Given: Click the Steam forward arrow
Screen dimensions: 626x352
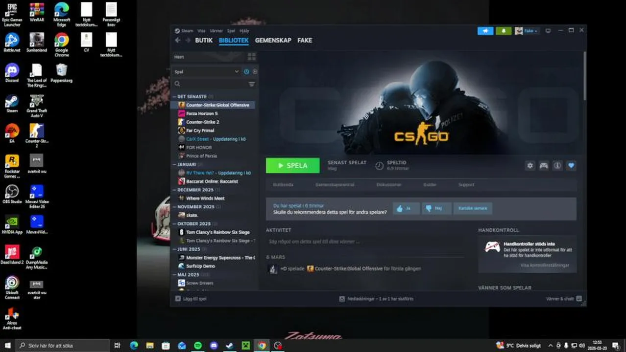Looking at the screenshot, I should (x=187, y=41).
